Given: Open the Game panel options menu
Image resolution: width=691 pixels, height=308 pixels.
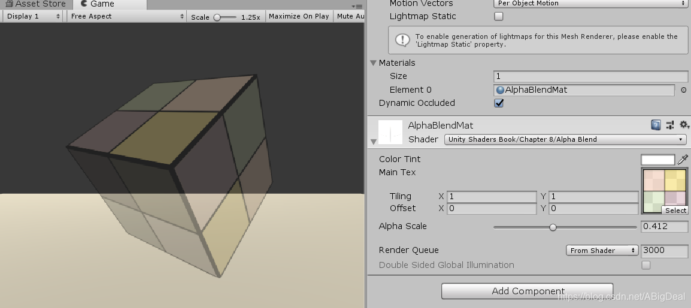Looking at the screenshot, I should tap(357, 6).
